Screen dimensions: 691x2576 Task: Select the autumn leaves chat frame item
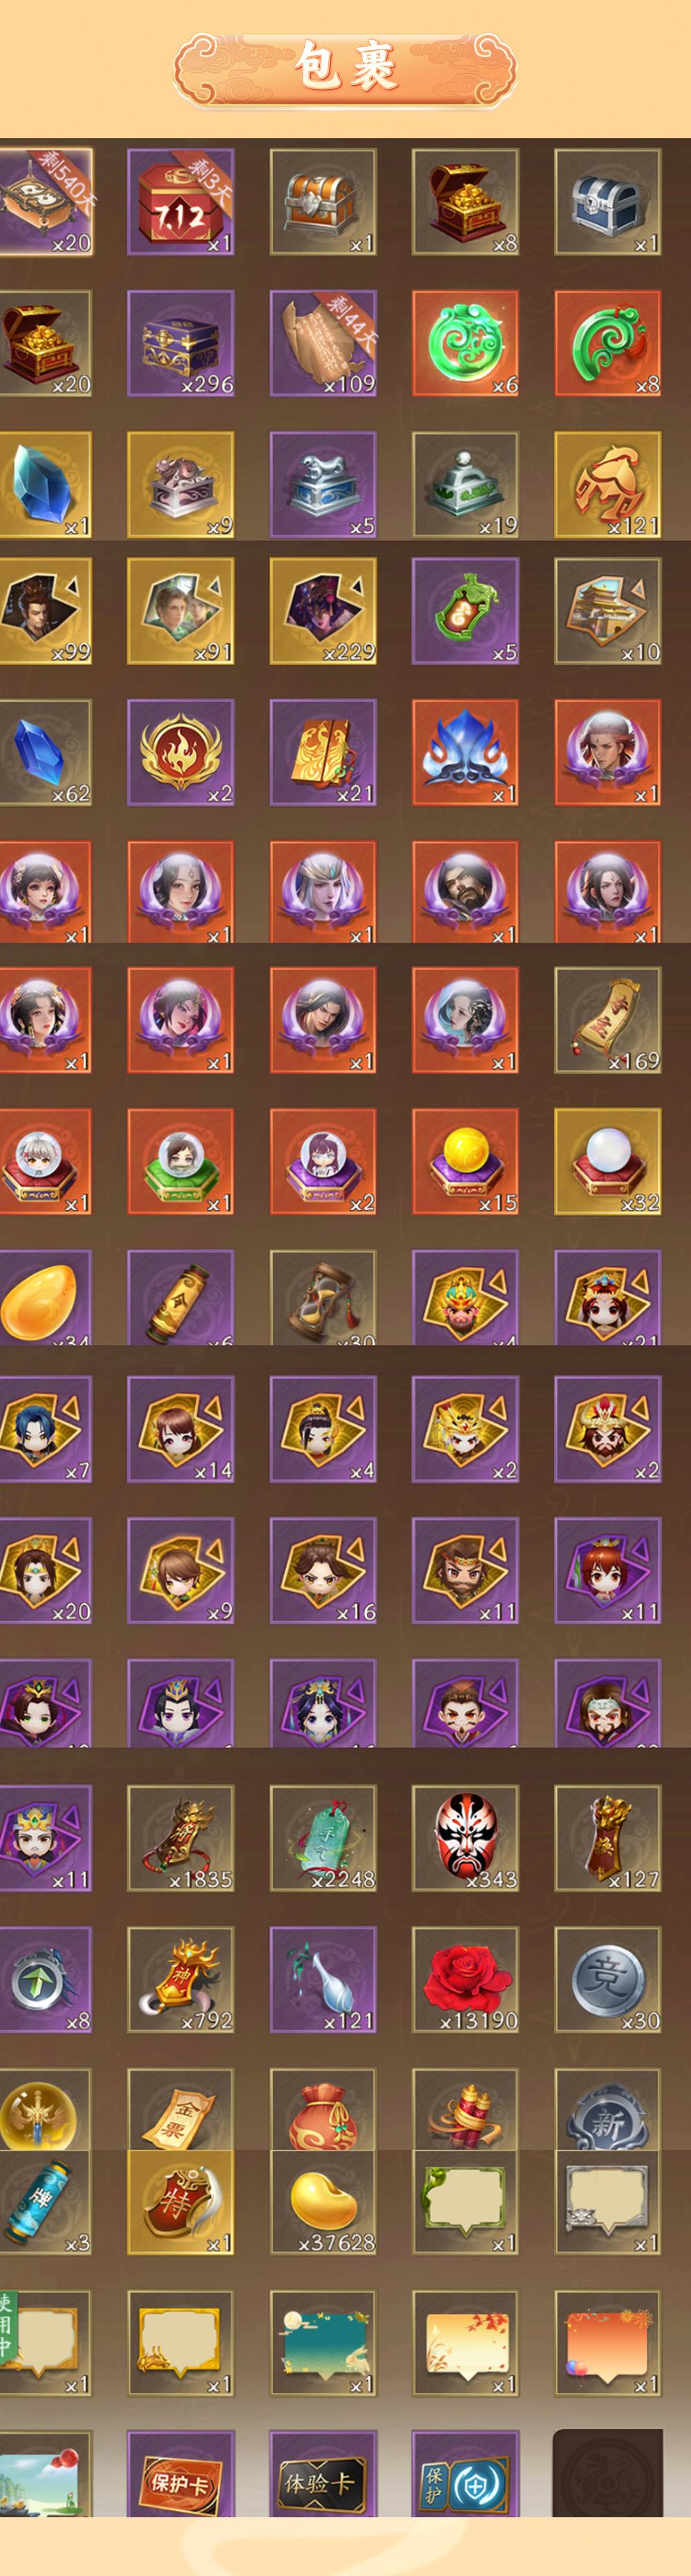point(466,2343)
